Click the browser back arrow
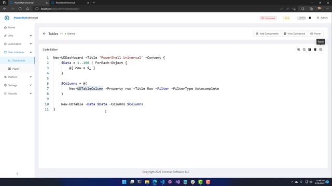This screenshot has height=186, width=332. pos(5,9)
